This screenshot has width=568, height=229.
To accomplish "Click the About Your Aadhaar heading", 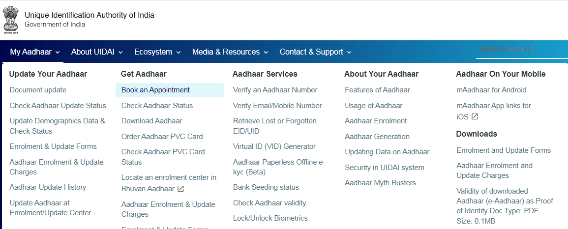I will click(x=382, y=74).
